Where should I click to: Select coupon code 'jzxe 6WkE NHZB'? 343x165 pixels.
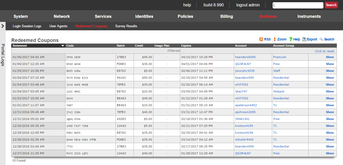point(77,85)
